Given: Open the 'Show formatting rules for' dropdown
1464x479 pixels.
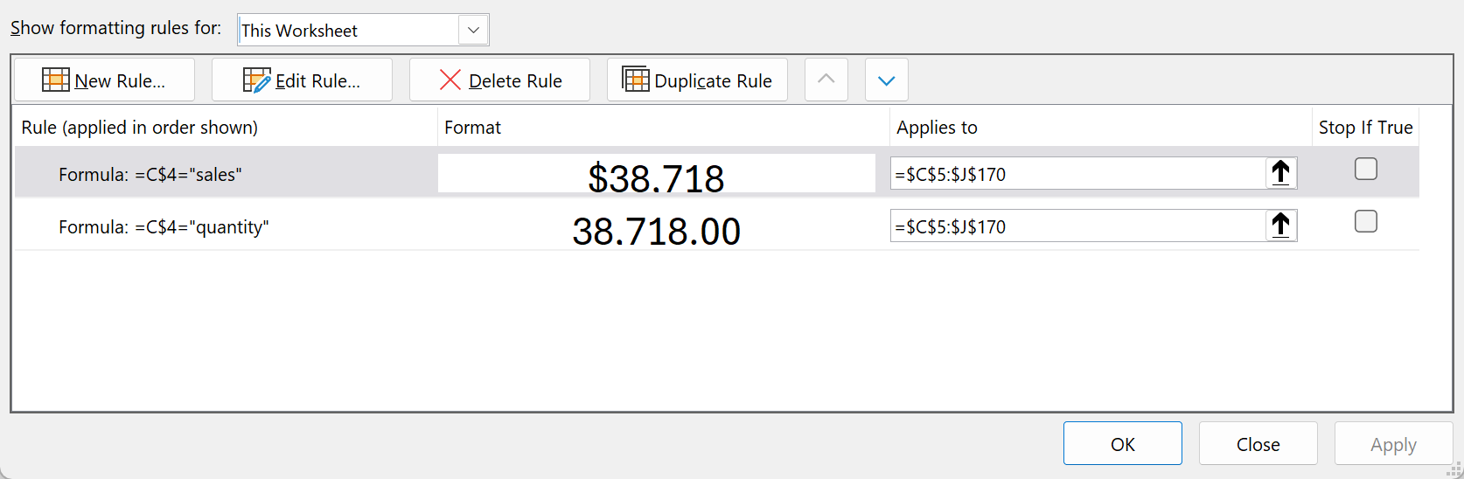Looking at the screenshot, I should pyautogui.click(x=473, y=30).
